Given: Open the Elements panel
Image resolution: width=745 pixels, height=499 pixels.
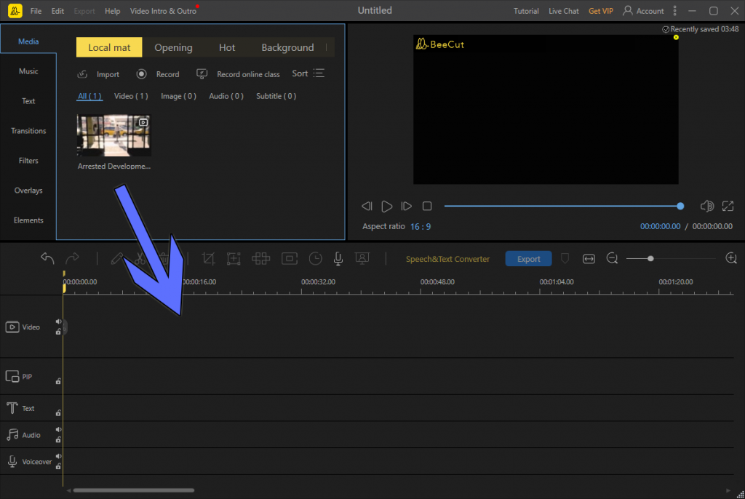Looking at the screenshot, I should (x=28, y=220).
